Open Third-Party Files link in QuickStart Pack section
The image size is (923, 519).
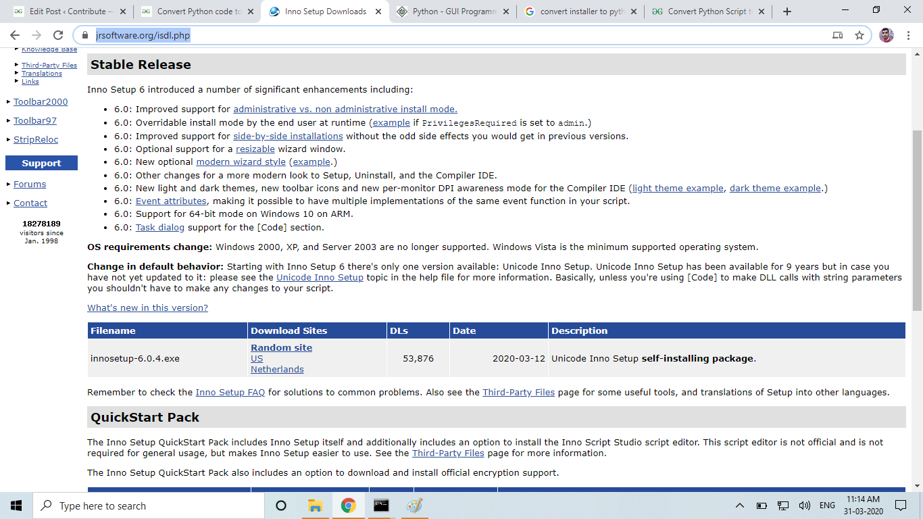coord(448,453)
